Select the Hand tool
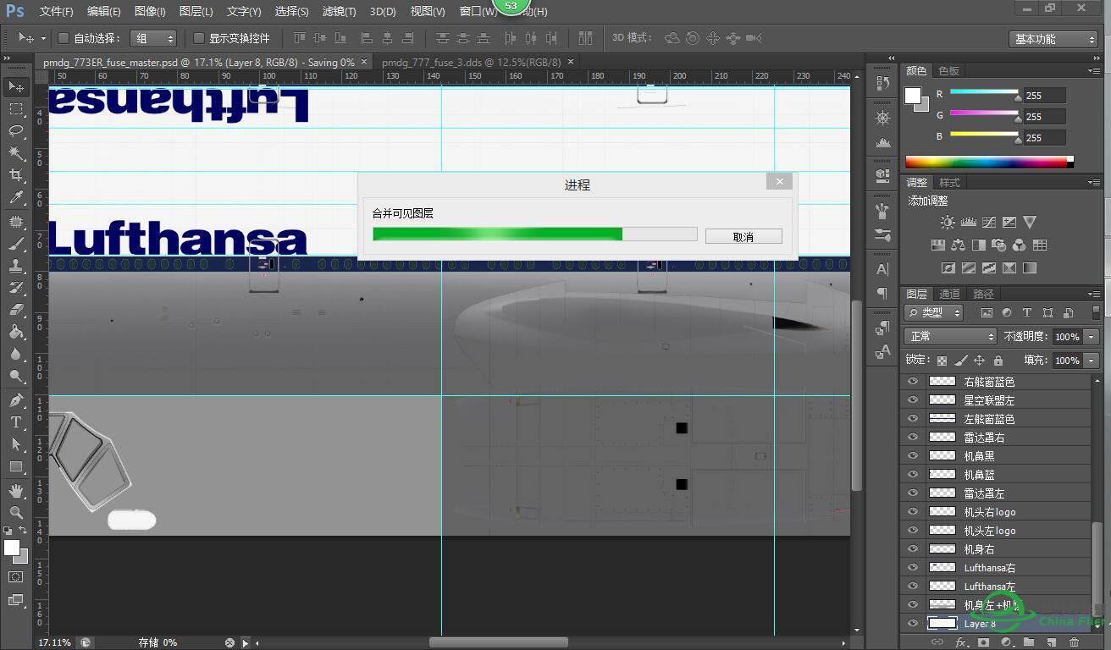The width and height of the screenshot is (1111, 650). tap(16, 490)
